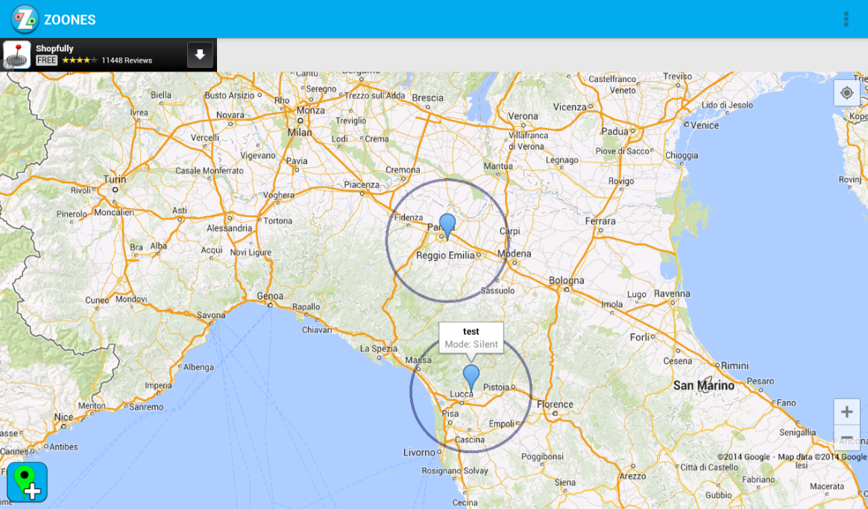Add a new zone with pin-plus button
The width and height of the screenshot is (868, 509).
[27, 482]
